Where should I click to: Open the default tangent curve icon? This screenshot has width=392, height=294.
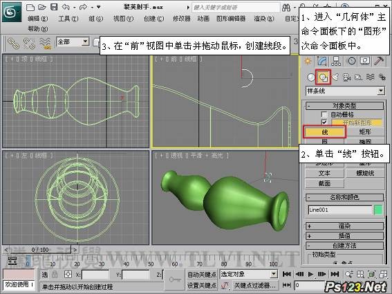225,285
